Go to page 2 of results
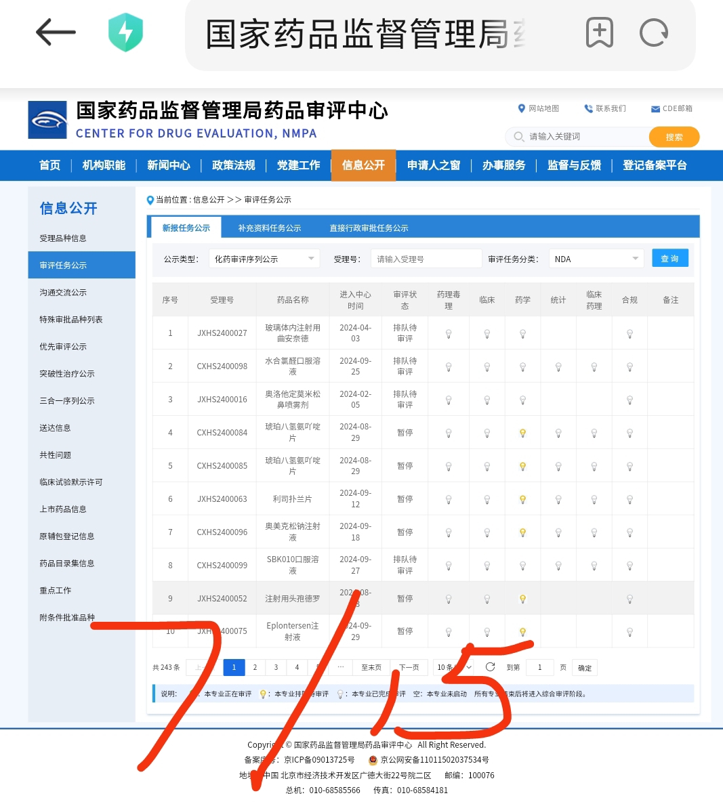This screenshot has width=723, height=804. 255,667
